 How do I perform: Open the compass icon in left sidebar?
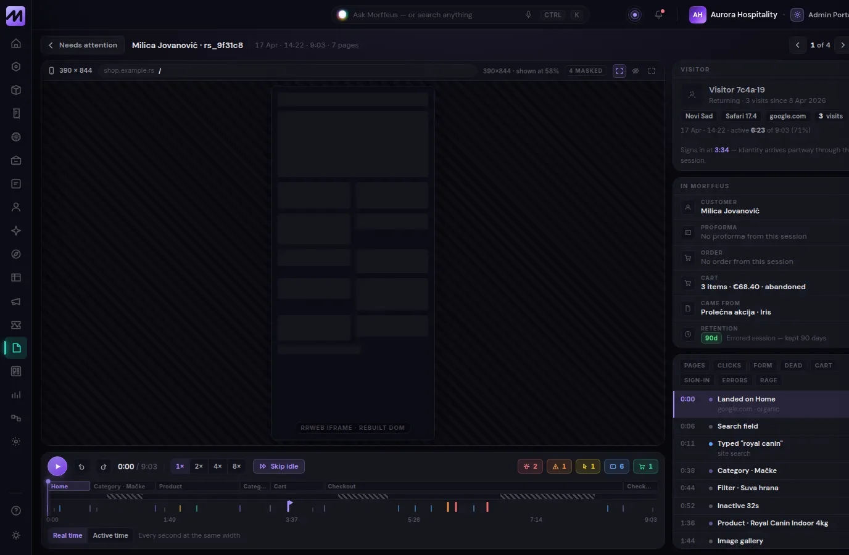[x=16, y=254]
